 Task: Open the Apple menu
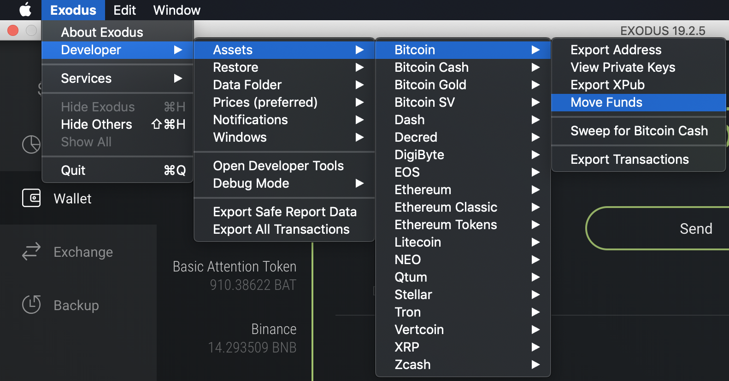[25, 10]
